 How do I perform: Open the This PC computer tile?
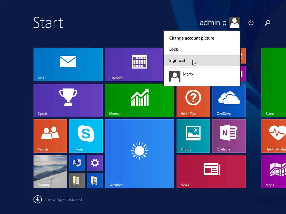[x=77, y=163]
